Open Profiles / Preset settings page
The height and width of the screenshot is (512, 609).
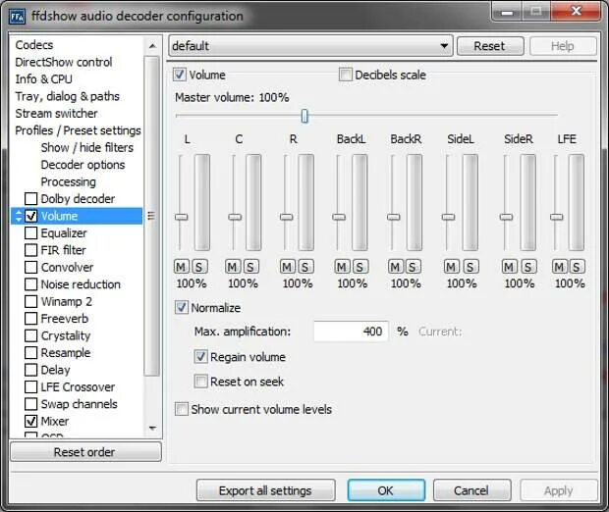[78, 130]
